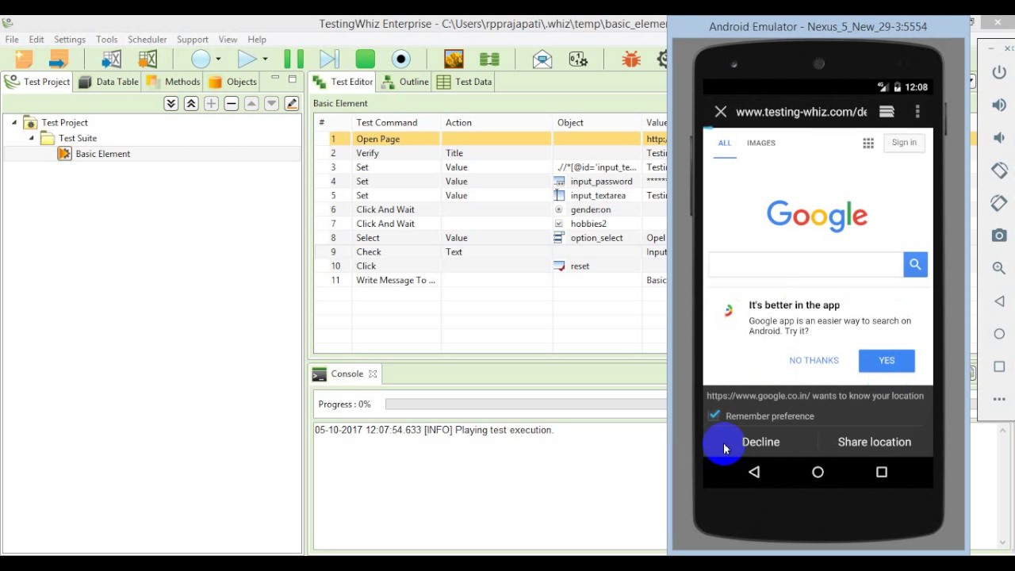Close the Chrome custom tab on phone
1015x571 pixels.
point(720,112)
